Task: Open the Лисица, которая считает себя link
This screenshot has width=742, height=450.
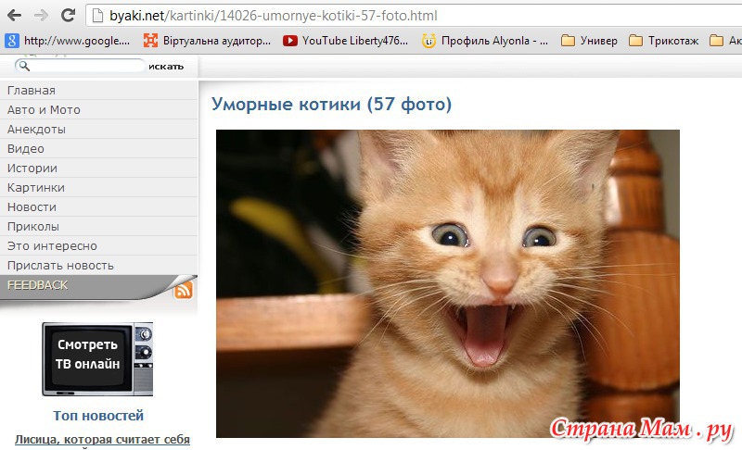Action: coord(102,440)
